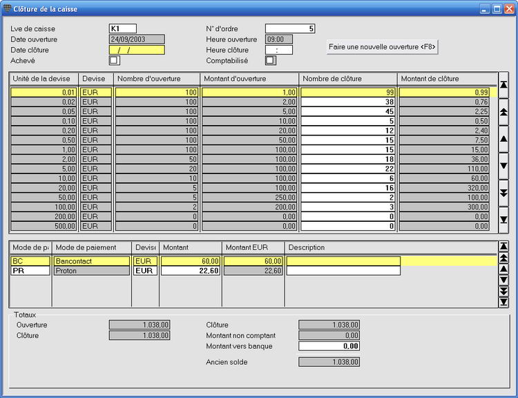Screen dimensions: 518x398
Task: Click the Lve de caisse field K1
Action: [x=122, y=29]
